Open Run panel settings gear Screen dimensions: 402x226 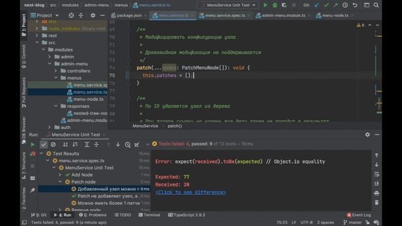point(367,134)
